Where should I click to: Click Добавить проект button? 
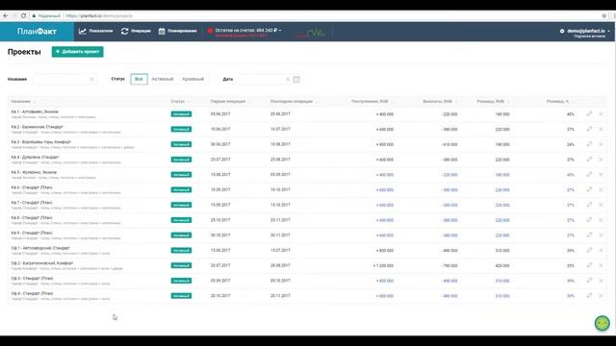[77, 51]
